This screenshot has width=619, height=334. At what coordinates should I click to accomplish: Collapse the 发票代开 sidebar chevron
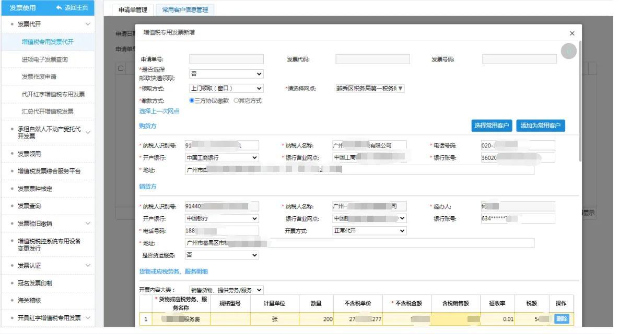88,24
